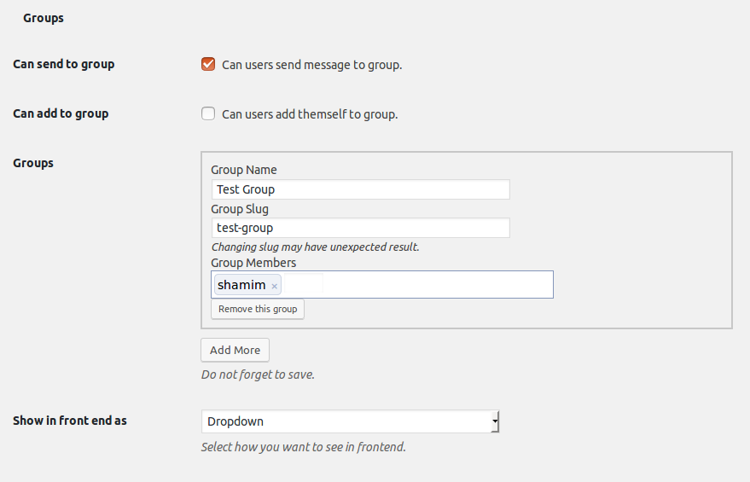Enable users adding themself to group checkbox

point(208,113)
